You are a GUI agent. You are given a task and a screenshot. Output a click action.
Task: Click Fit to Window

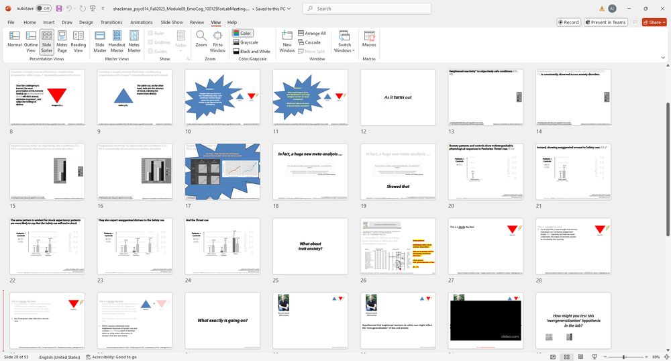217,41
